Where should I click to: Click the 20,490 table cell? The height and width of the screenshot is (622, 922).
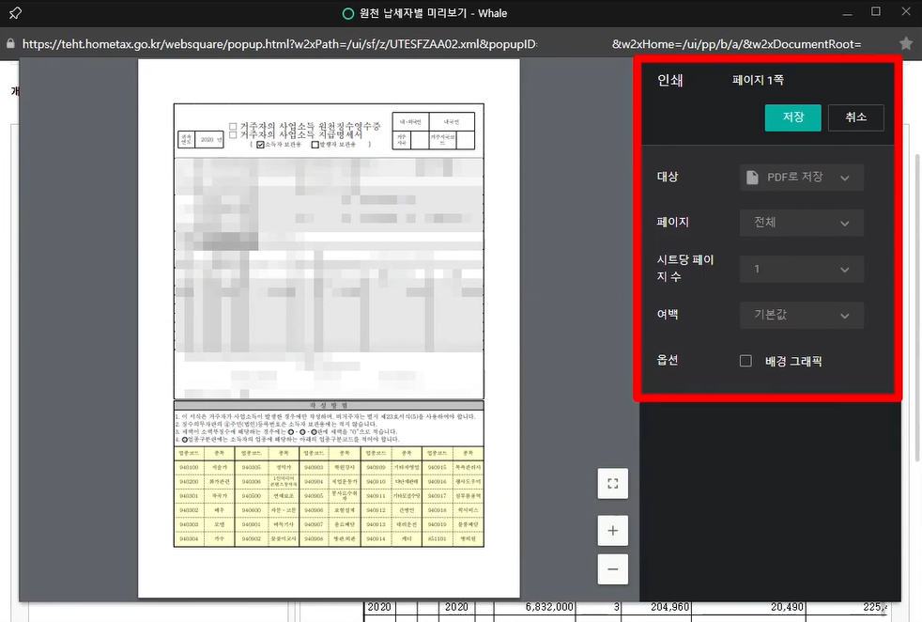[x=787, y=607]
